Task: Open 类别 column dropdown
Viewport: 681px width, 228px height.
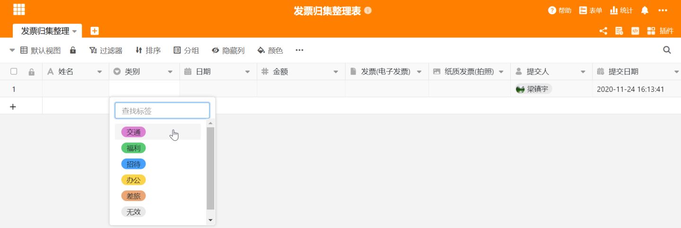Action: 170,72
